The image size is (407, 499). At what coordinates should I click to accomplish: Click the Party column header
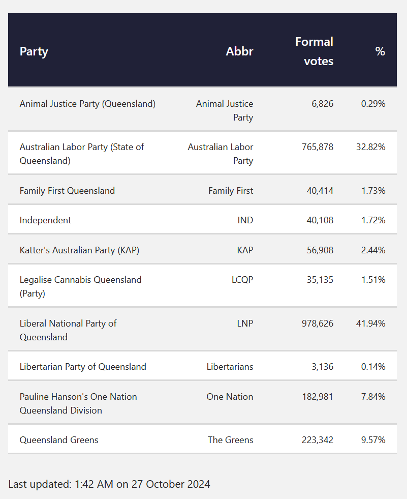34,51
